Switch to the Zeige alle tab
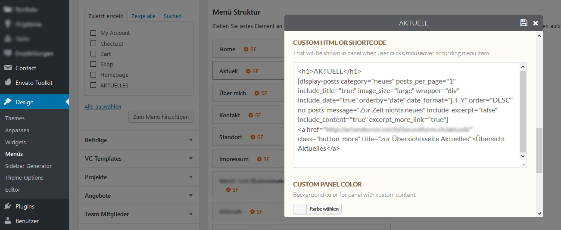561x230 pixels. pyautogui.click(x=143, y=16)
